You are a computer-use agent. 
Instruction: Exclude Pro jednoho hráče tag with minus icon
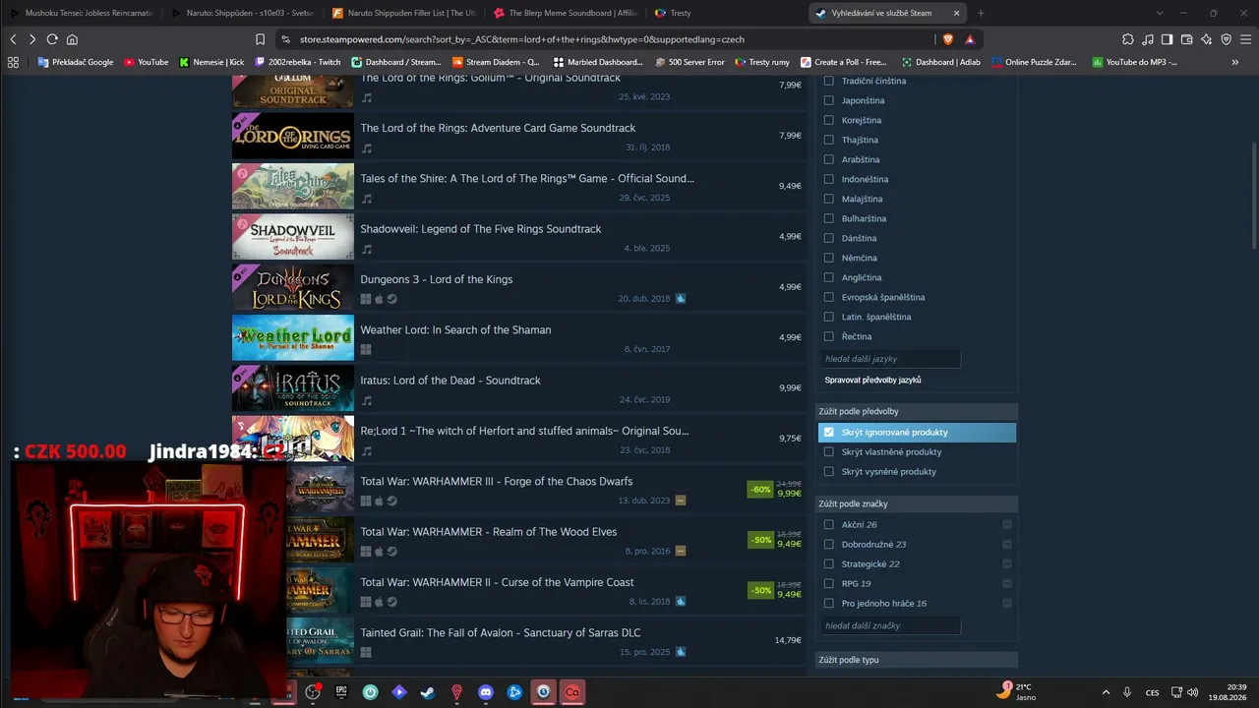coord(1007,603)
